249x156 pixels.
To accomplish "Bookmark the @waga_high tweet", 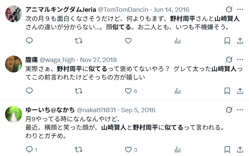I will [x=227, y=91].
